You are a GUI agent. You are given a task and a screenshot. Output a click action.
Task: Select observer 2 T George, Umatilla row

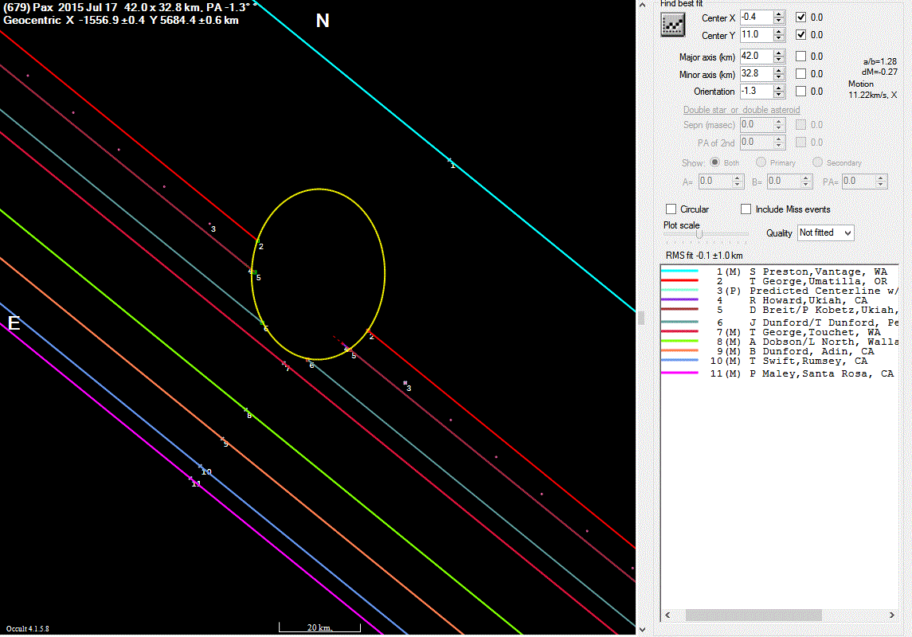[780, 281]
